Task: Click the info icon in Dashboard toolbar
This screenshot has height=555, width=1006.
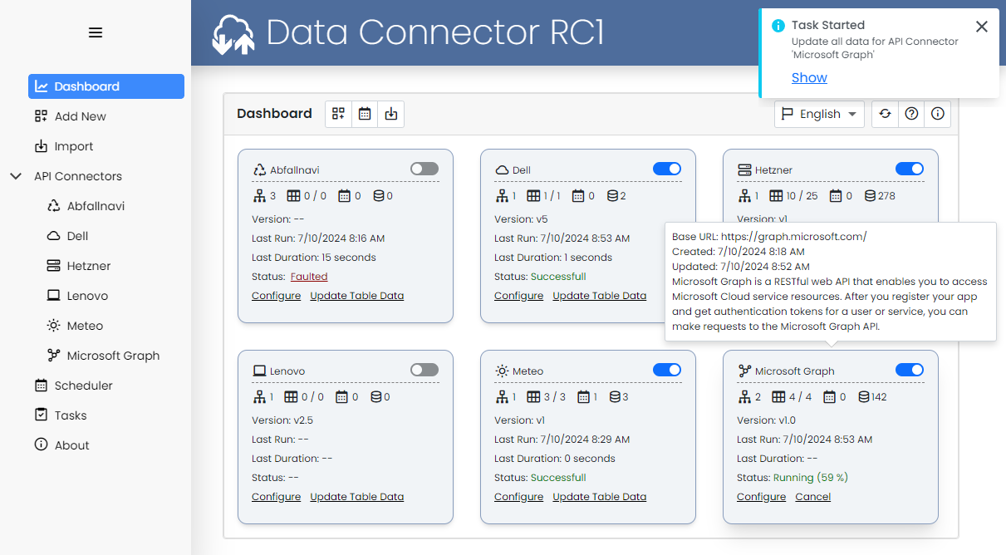Action: tap(938, 114)
